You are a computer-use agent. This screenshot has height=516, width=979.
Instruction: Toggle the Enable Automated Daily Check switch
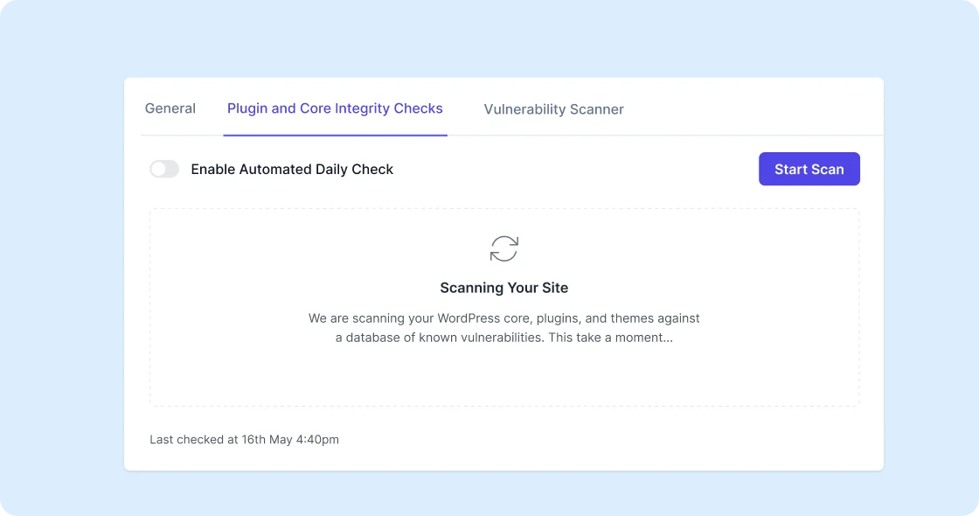(x=164, y=169)
